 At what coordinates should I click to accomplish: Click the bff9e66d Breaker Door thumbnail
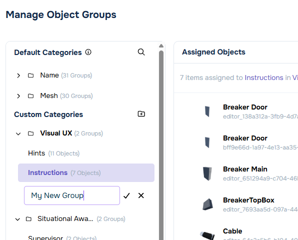tap(207, 142)
